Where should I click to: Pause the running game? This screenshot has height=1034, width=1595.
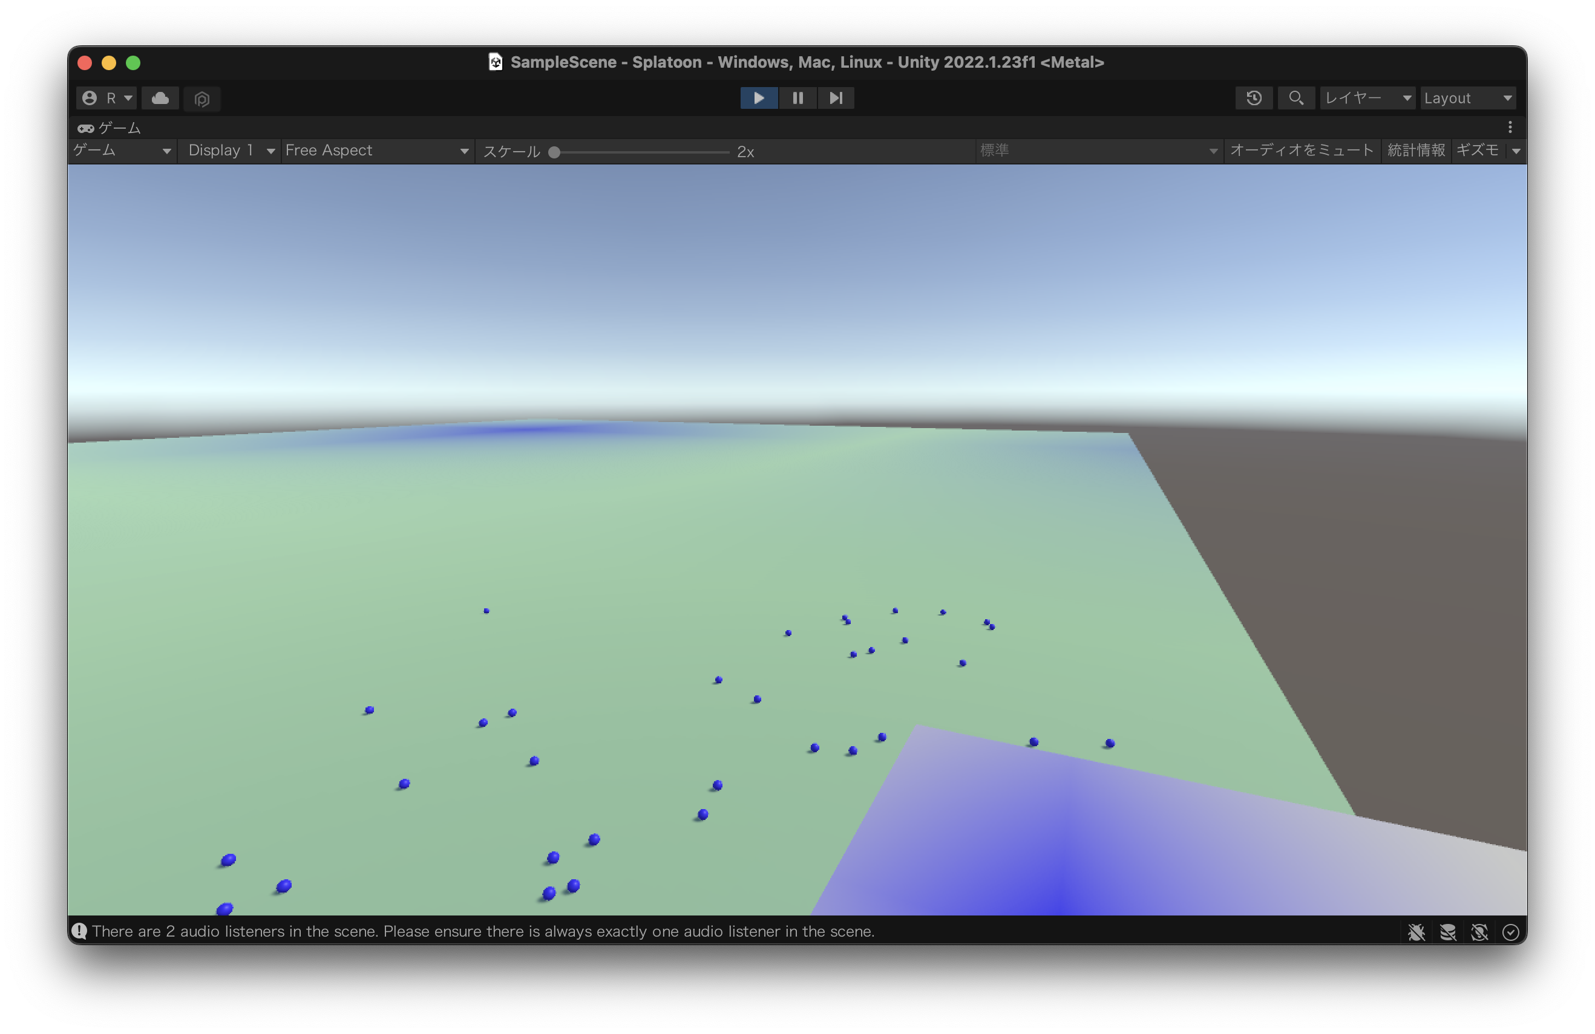click(798, 98)
